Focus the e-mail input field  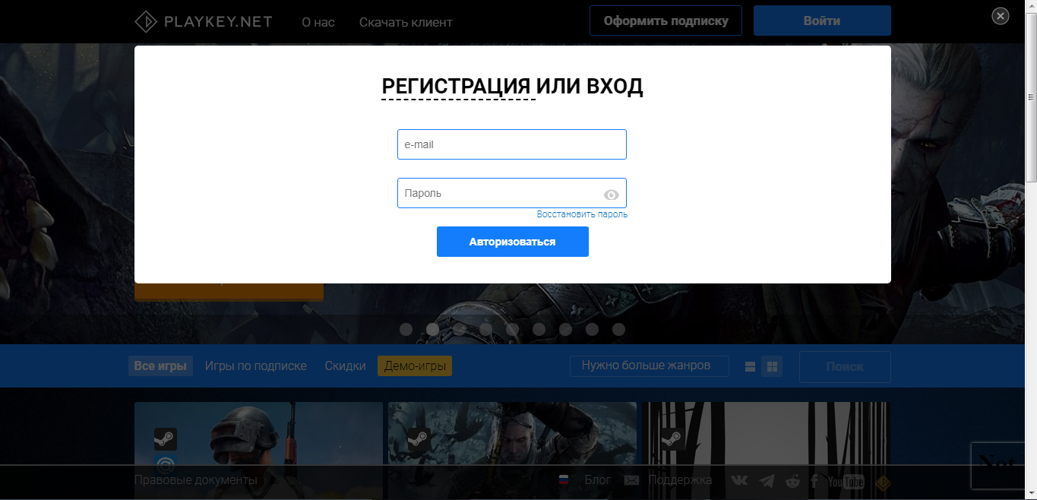pos(512,144)
